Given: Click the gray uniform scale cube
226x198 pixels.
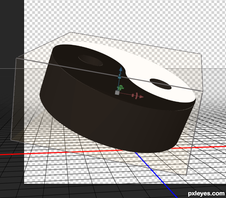Looking at the screenshot, I should tap(117, 92).
